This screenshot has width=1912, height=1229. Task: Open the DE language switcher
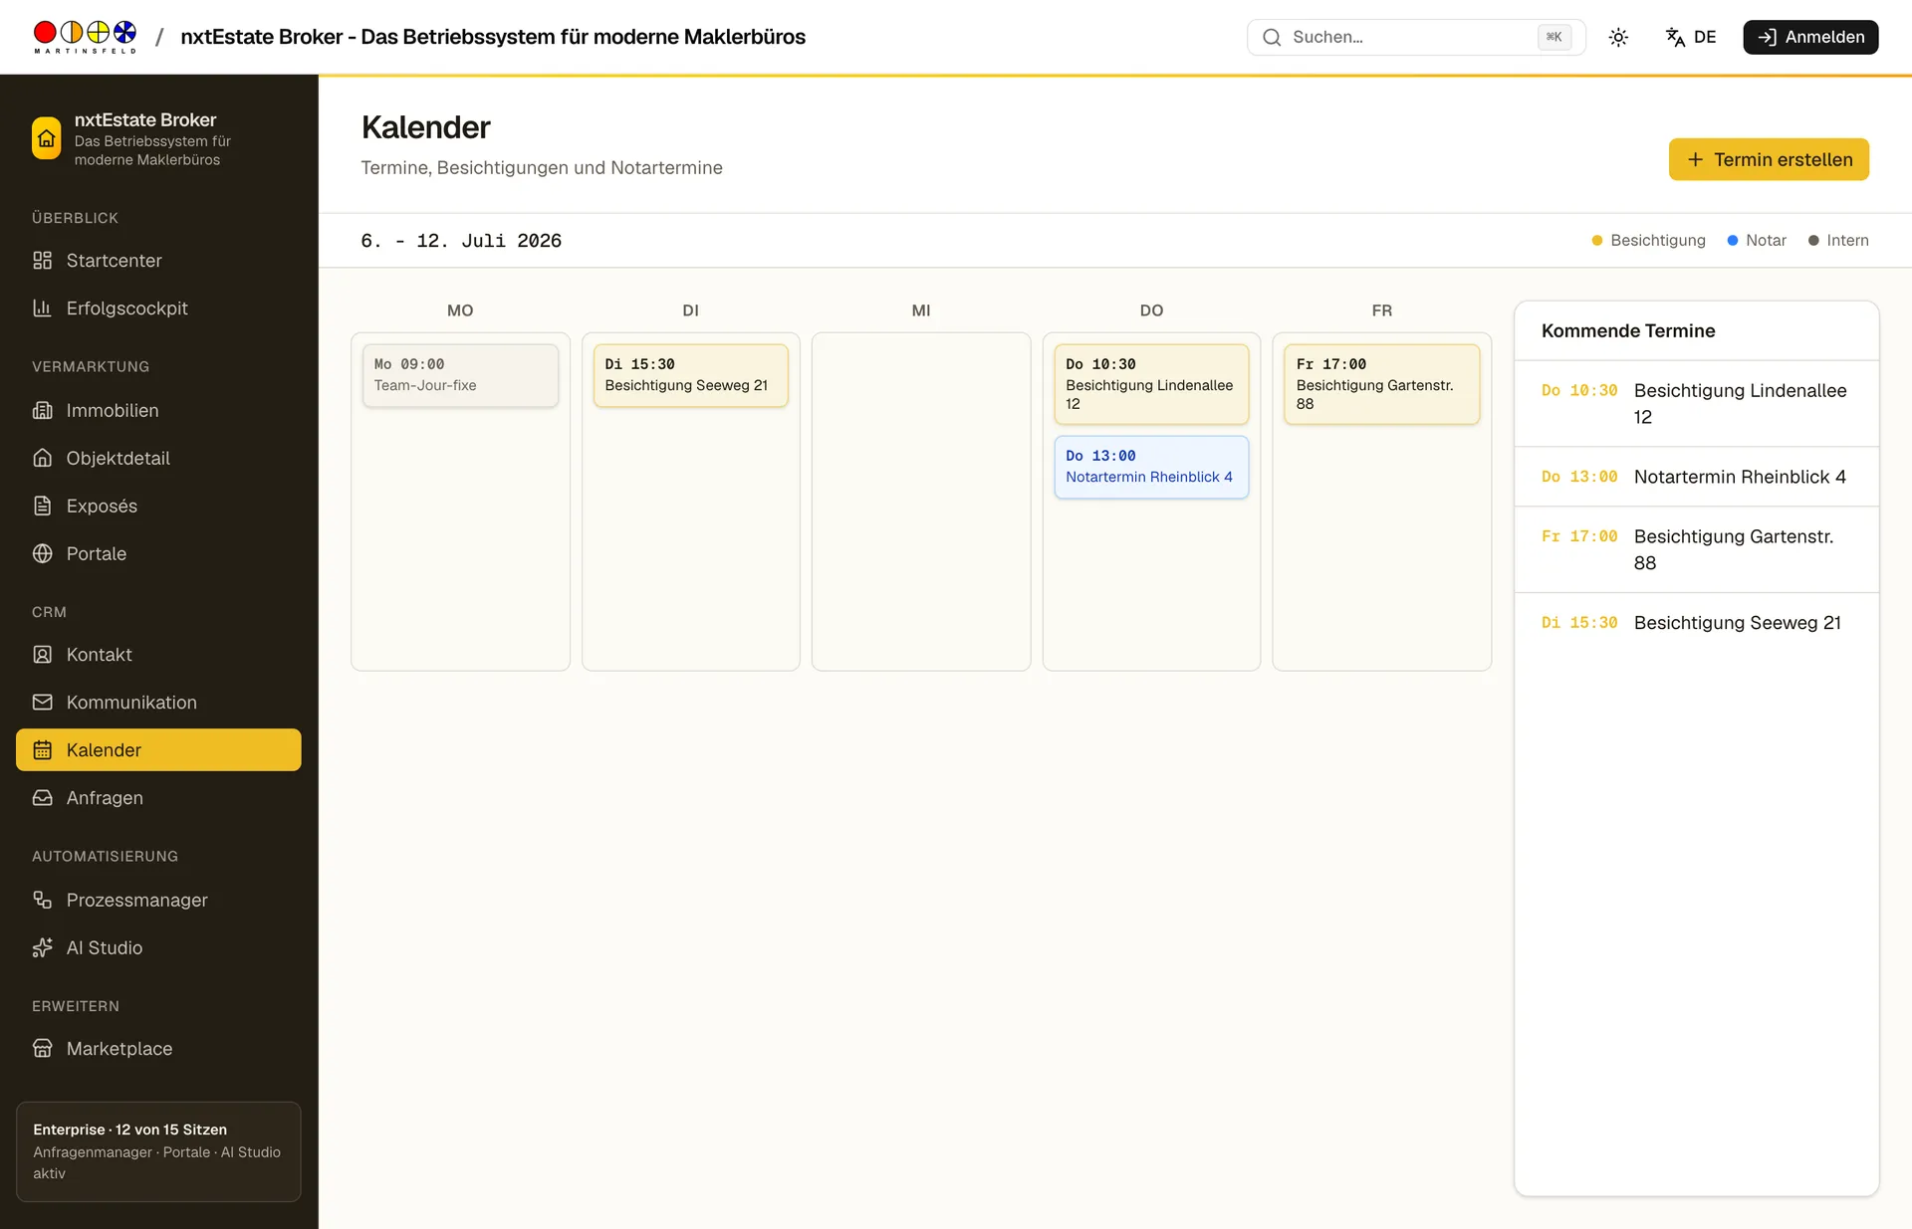[x=1691, y=37]
